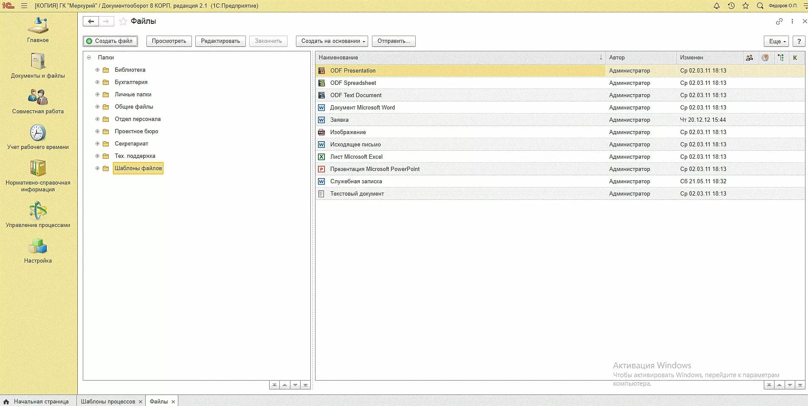Open the Главное section icon

point(38,26)
